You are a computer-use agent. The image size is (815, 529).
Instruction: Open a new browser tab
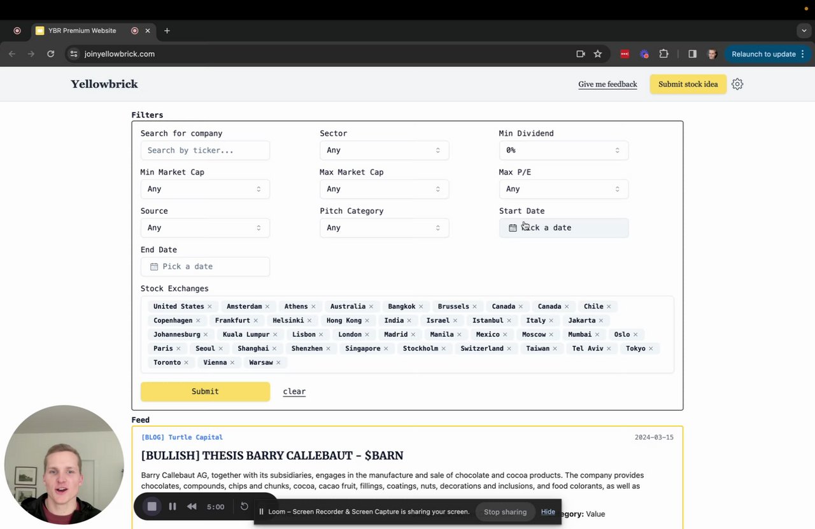tap(167, 31)
